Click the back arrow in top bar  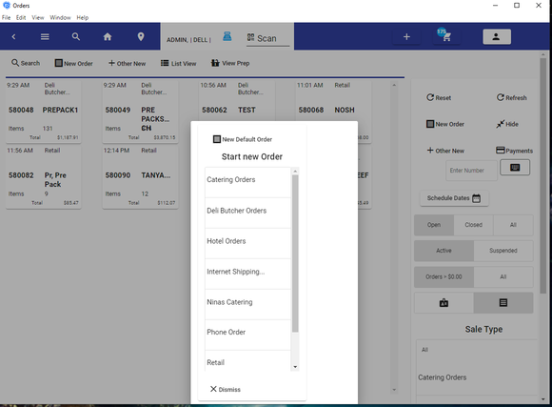coord(13,36)
